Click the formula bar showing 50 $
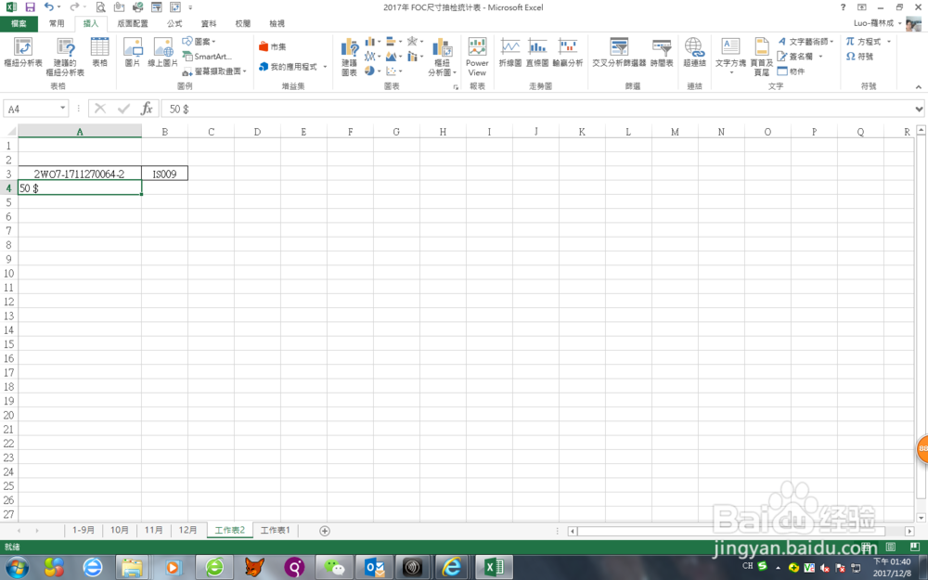 tap(537, 109)
